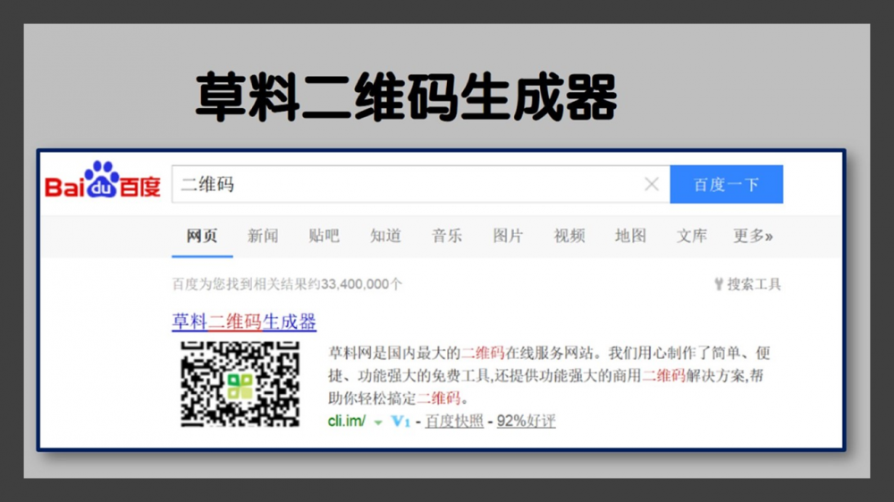Open the 贴吧 tab
This screenshot has width=894, height=502.
click(324, 236)
